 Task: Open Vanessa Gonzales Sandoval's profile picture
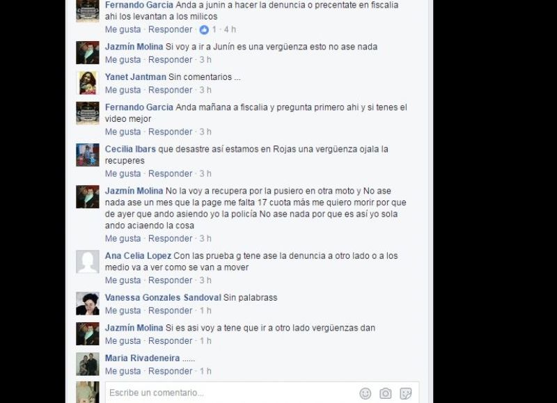[x=88, y=303]
